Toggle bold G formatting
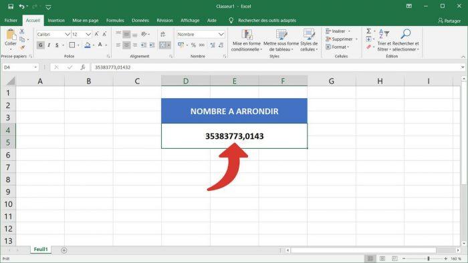 coord(41,45)
